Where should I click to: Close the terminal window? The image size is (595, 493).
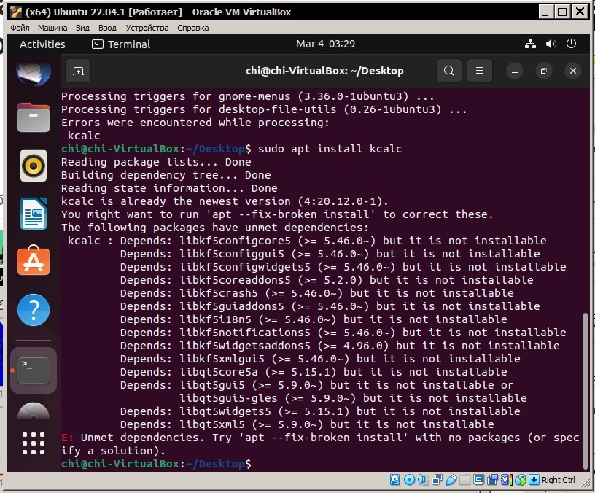point(573,71)
